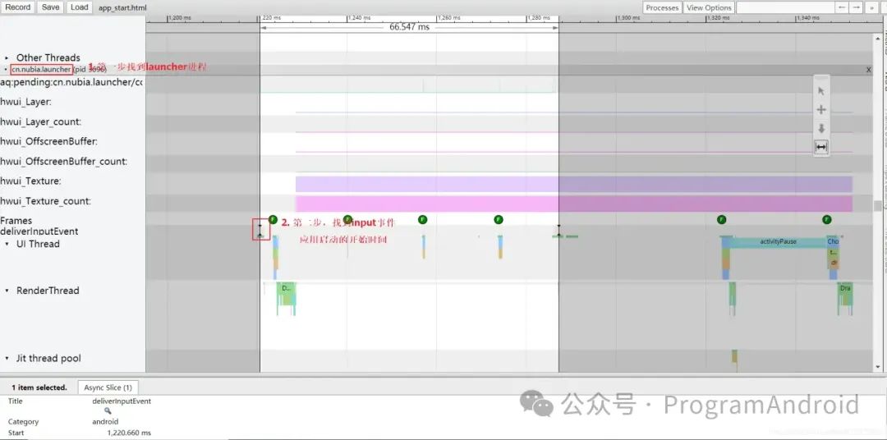The height and width of the screenshot is (440, 887).
Task: Choose the zoom down-arrow mouse mode
Action: coord(821,128)
